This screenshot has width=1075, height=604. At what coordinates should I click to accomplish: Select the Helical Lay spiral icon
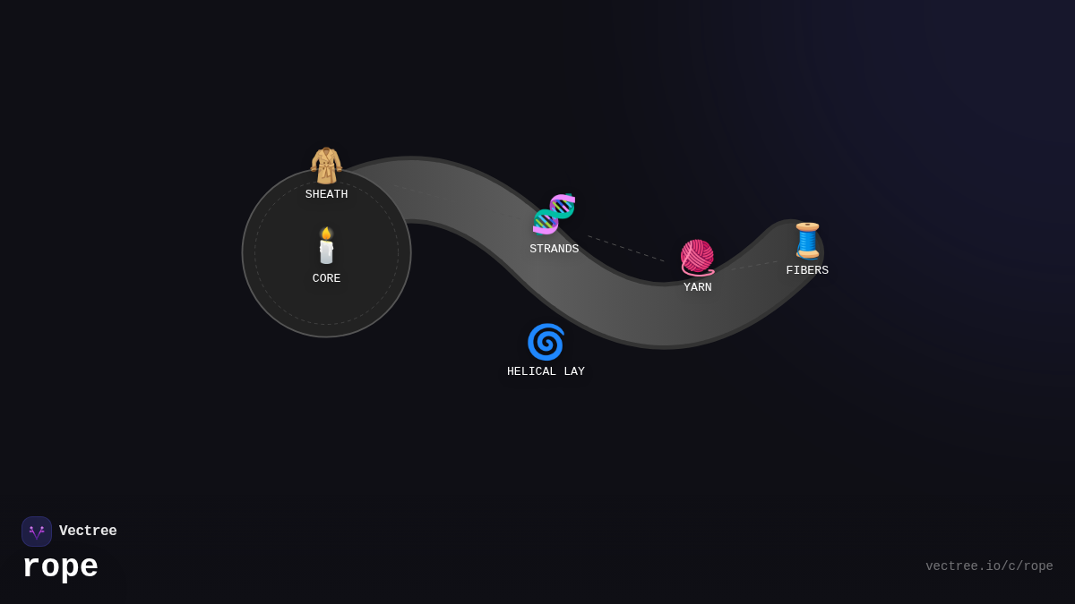tap(546, 342)
